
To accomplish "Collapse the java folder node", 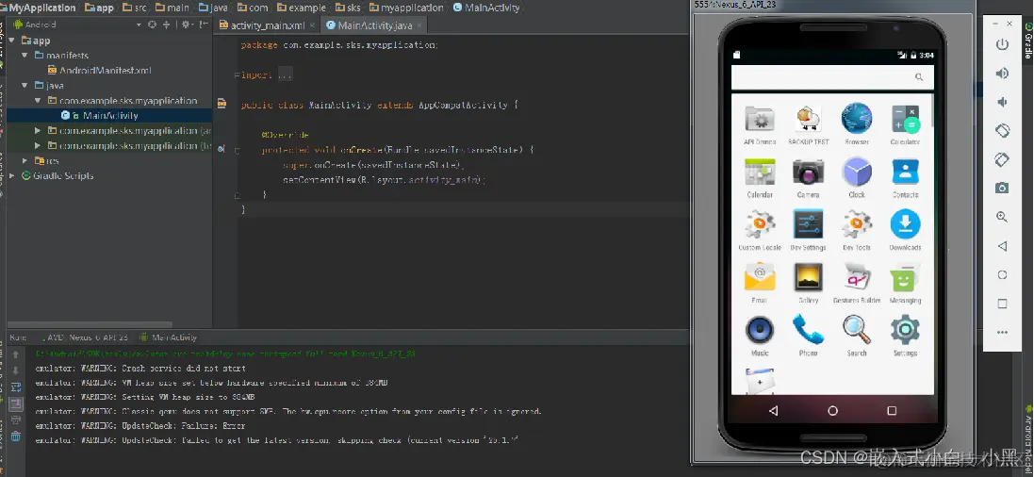I will coord(25,85).
